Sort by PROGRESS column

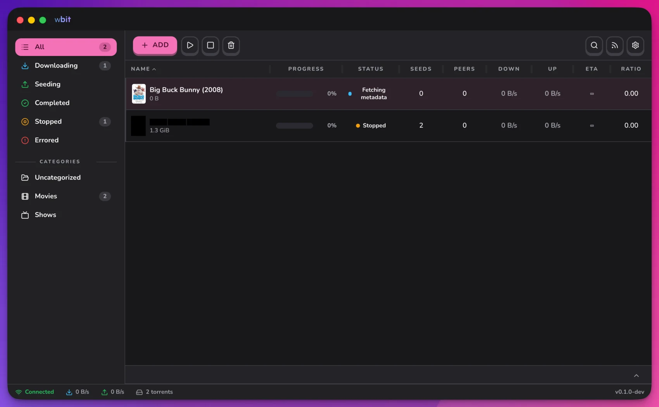coord(306,69)
